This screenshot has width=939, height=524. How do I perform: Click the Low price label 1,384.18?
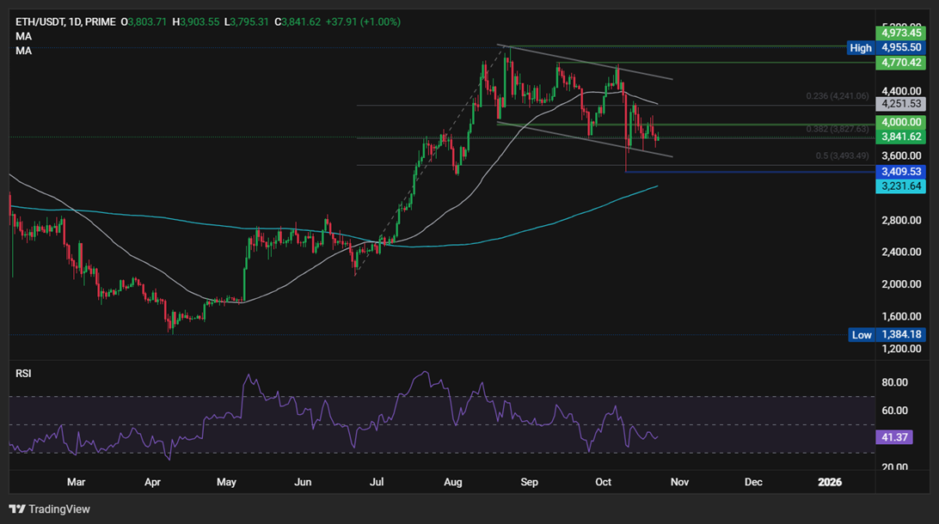pos(900,335)
